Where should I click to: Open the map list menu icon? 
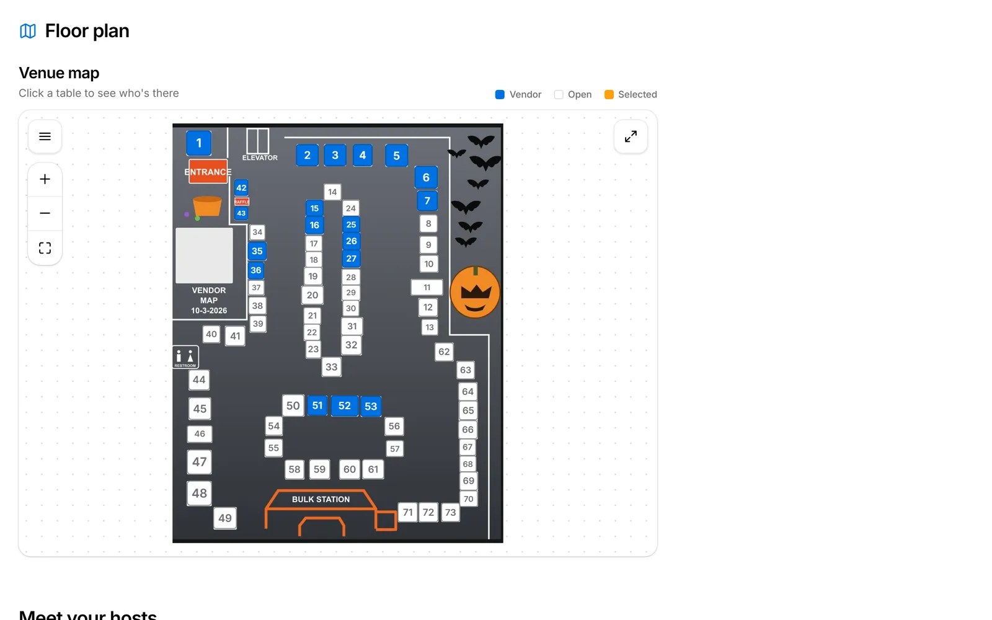(x=45, y=136)
